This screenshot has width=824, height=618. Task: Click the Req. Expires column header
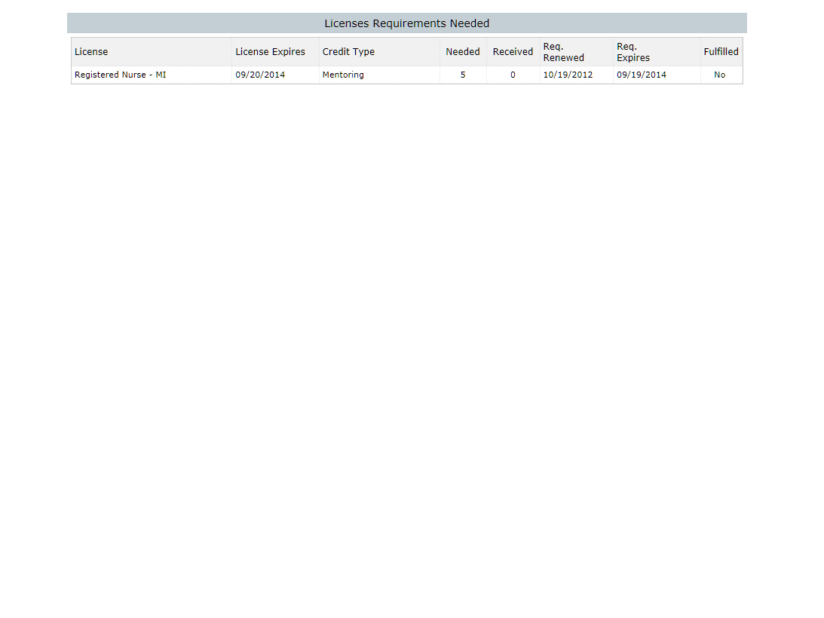click(633, 52)
